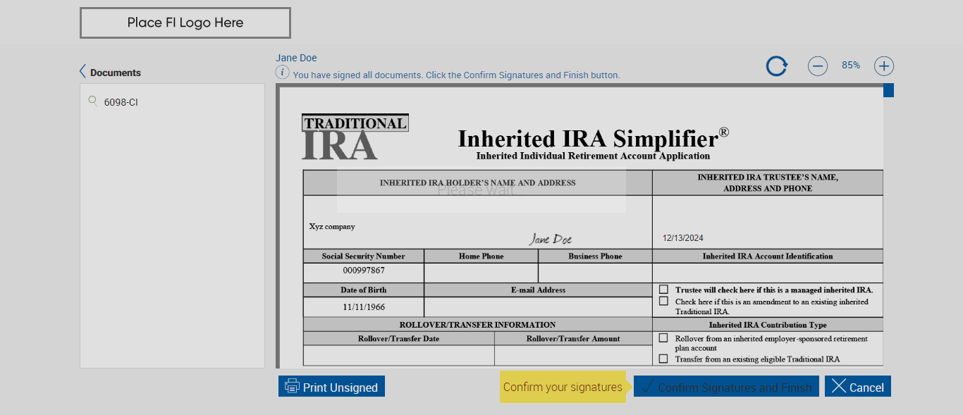Click the signed all documents message
The height and width of the screenshot is (415, 963).
(456, 75)
